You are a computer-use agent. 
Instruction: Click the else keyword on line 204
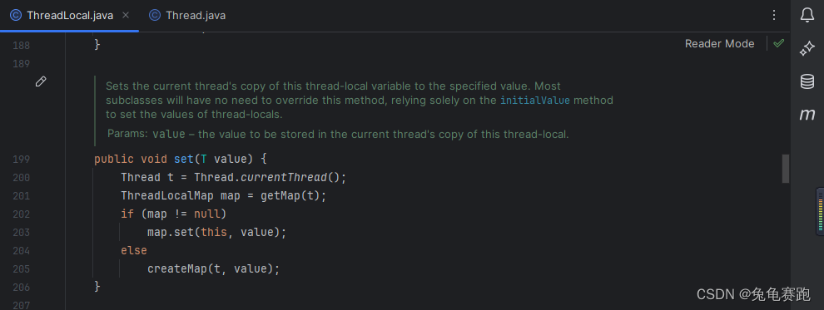(x=134, y=251)
